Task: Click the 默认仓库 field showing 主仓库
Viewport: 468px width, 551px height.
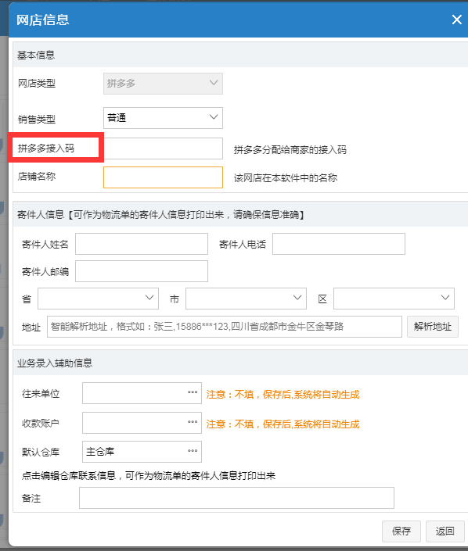Action: [x=142, y=452]
